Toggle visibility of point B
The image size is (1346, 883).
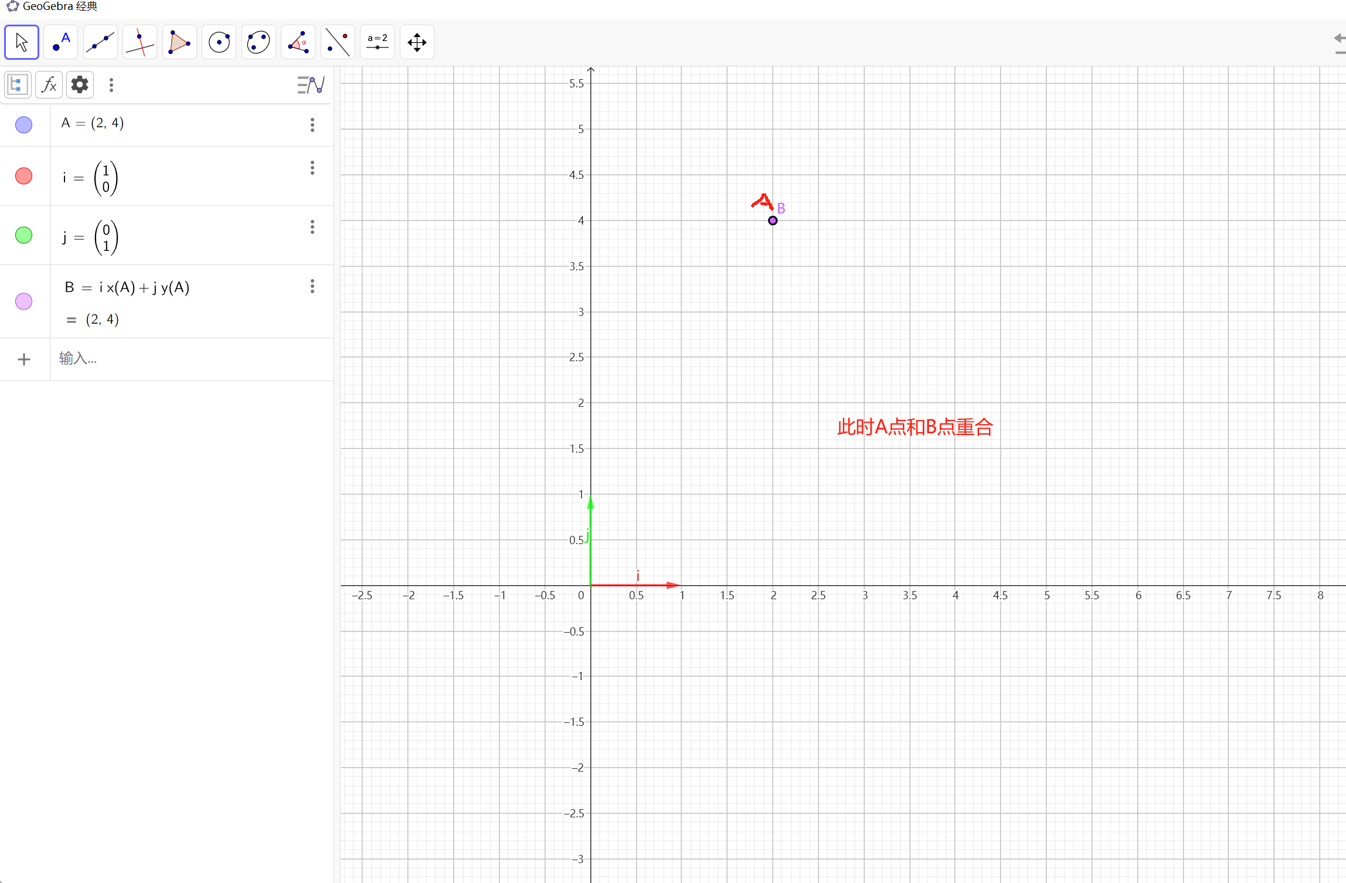pos(23,301)
